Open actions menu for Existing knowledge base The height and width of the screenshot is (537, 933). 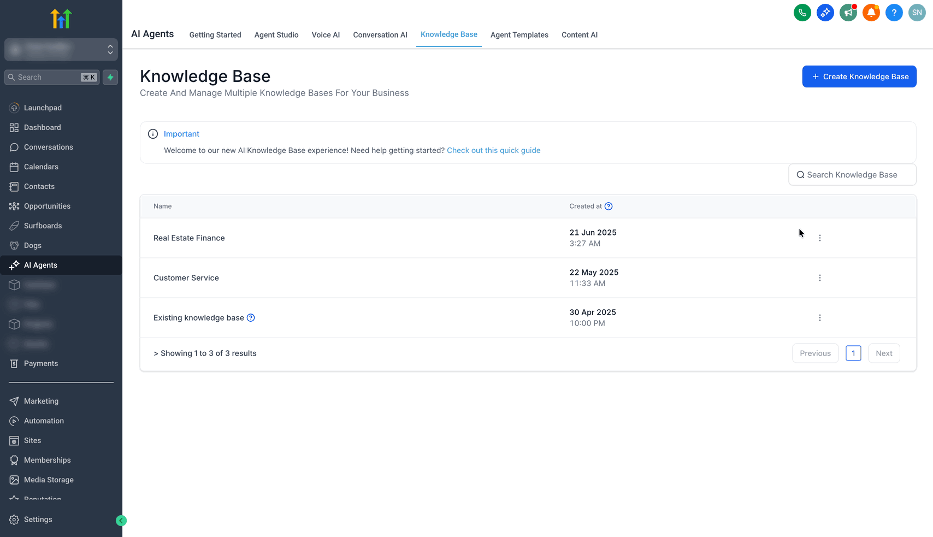coord(819,318)
